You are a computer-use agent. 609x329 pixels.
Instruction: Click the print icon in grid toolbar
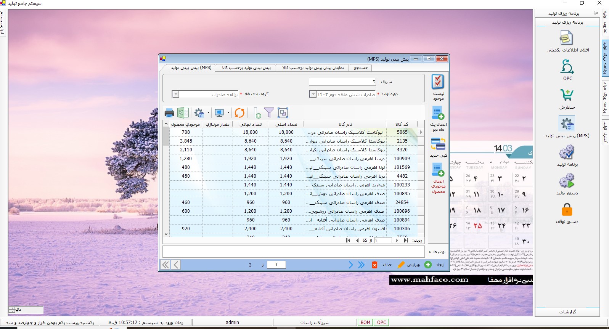point(169,113)
